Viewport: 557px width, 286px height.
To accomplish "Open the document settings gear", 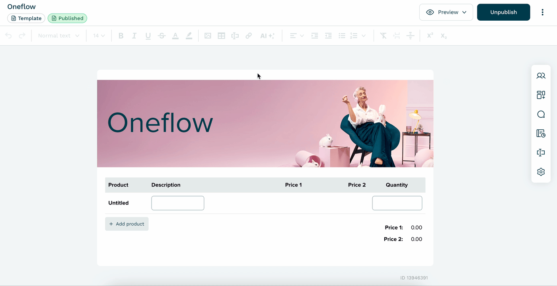I will click(541, 172).
